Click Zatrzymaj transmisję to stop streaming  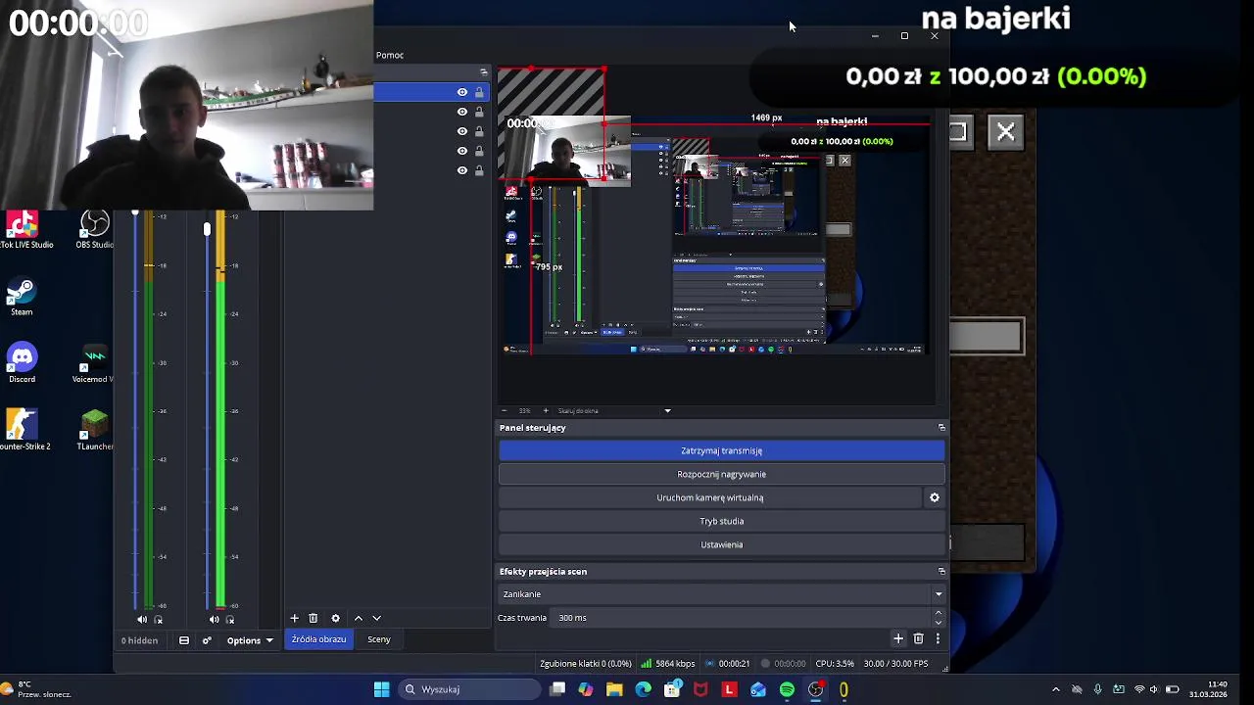[x=722, y=450]
